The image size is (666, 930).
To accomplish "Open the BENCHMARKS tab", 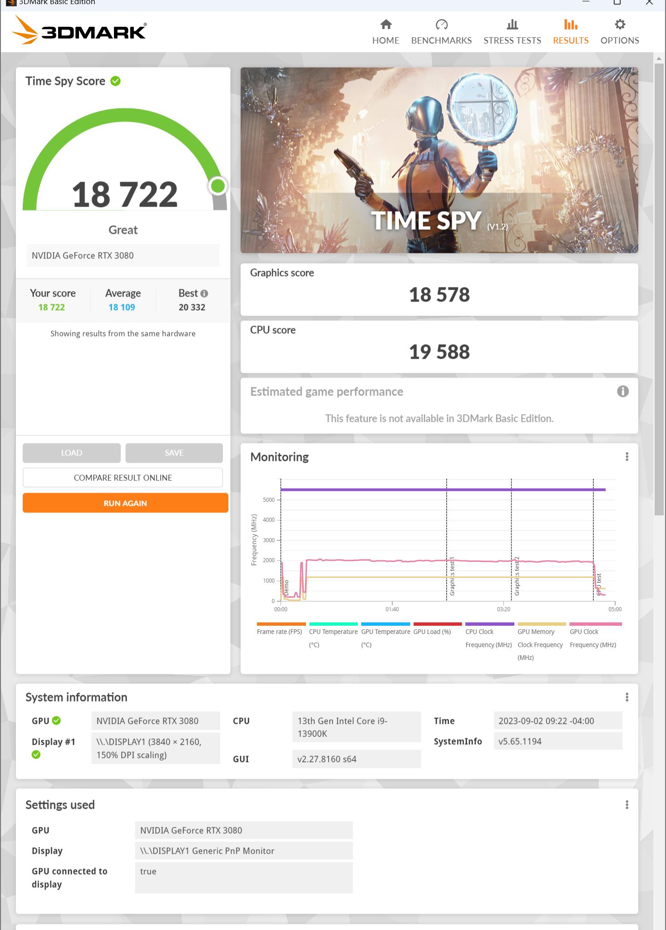I will [441, 32].
